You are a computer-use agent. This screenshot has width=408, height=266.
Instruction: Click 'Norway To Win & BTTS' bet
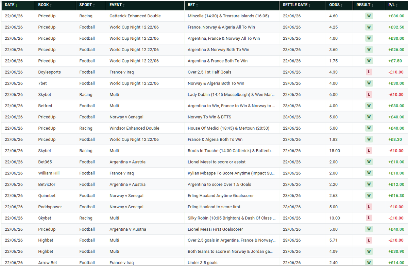coord(209,117)
